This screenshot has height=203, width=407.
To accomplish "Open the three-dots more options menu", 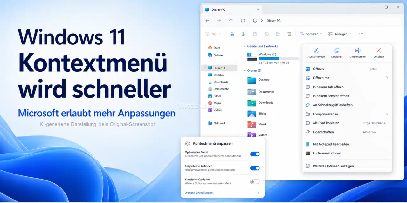I will click(x=361, y=34).
